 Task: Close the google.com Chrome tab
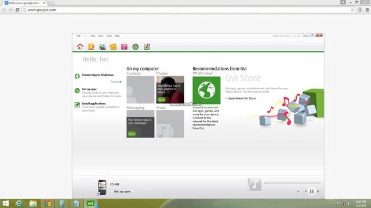pos(44,3)
